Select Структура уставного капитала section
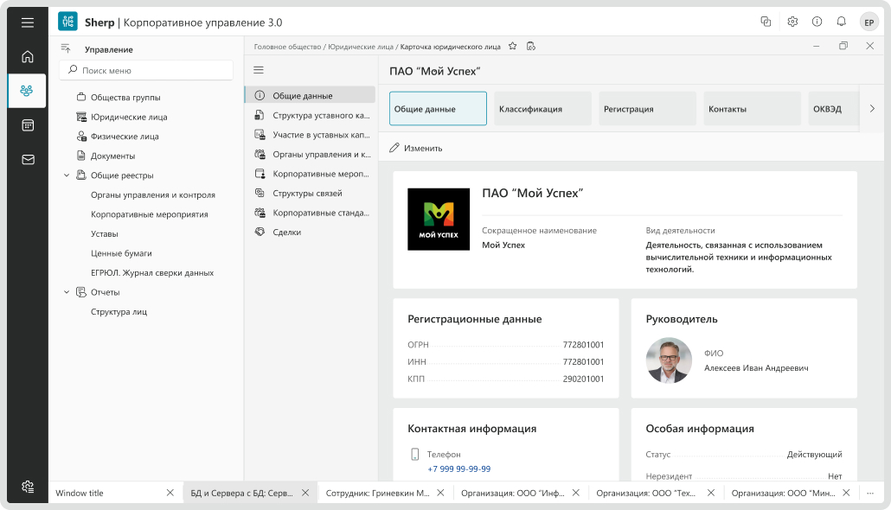The width and height of the screenshot is (891, 510). (320, 115)
